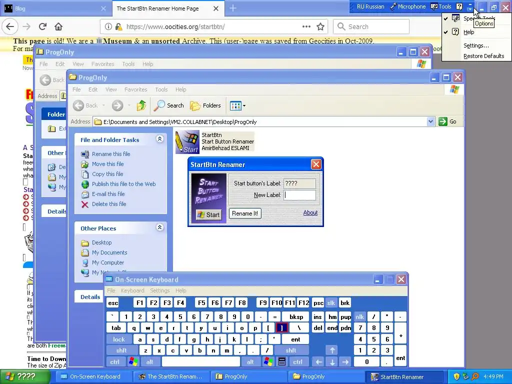This screenshot has width=512, height=384.
Task: Click the browser Search box
Action: [371, 27]
